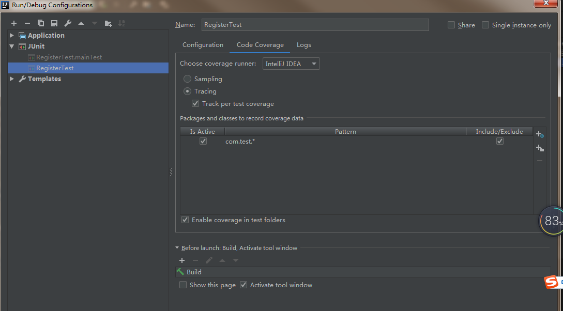Click the panel splitter grip handle
This screenshot has height=311, width=563.
point(171,172)
